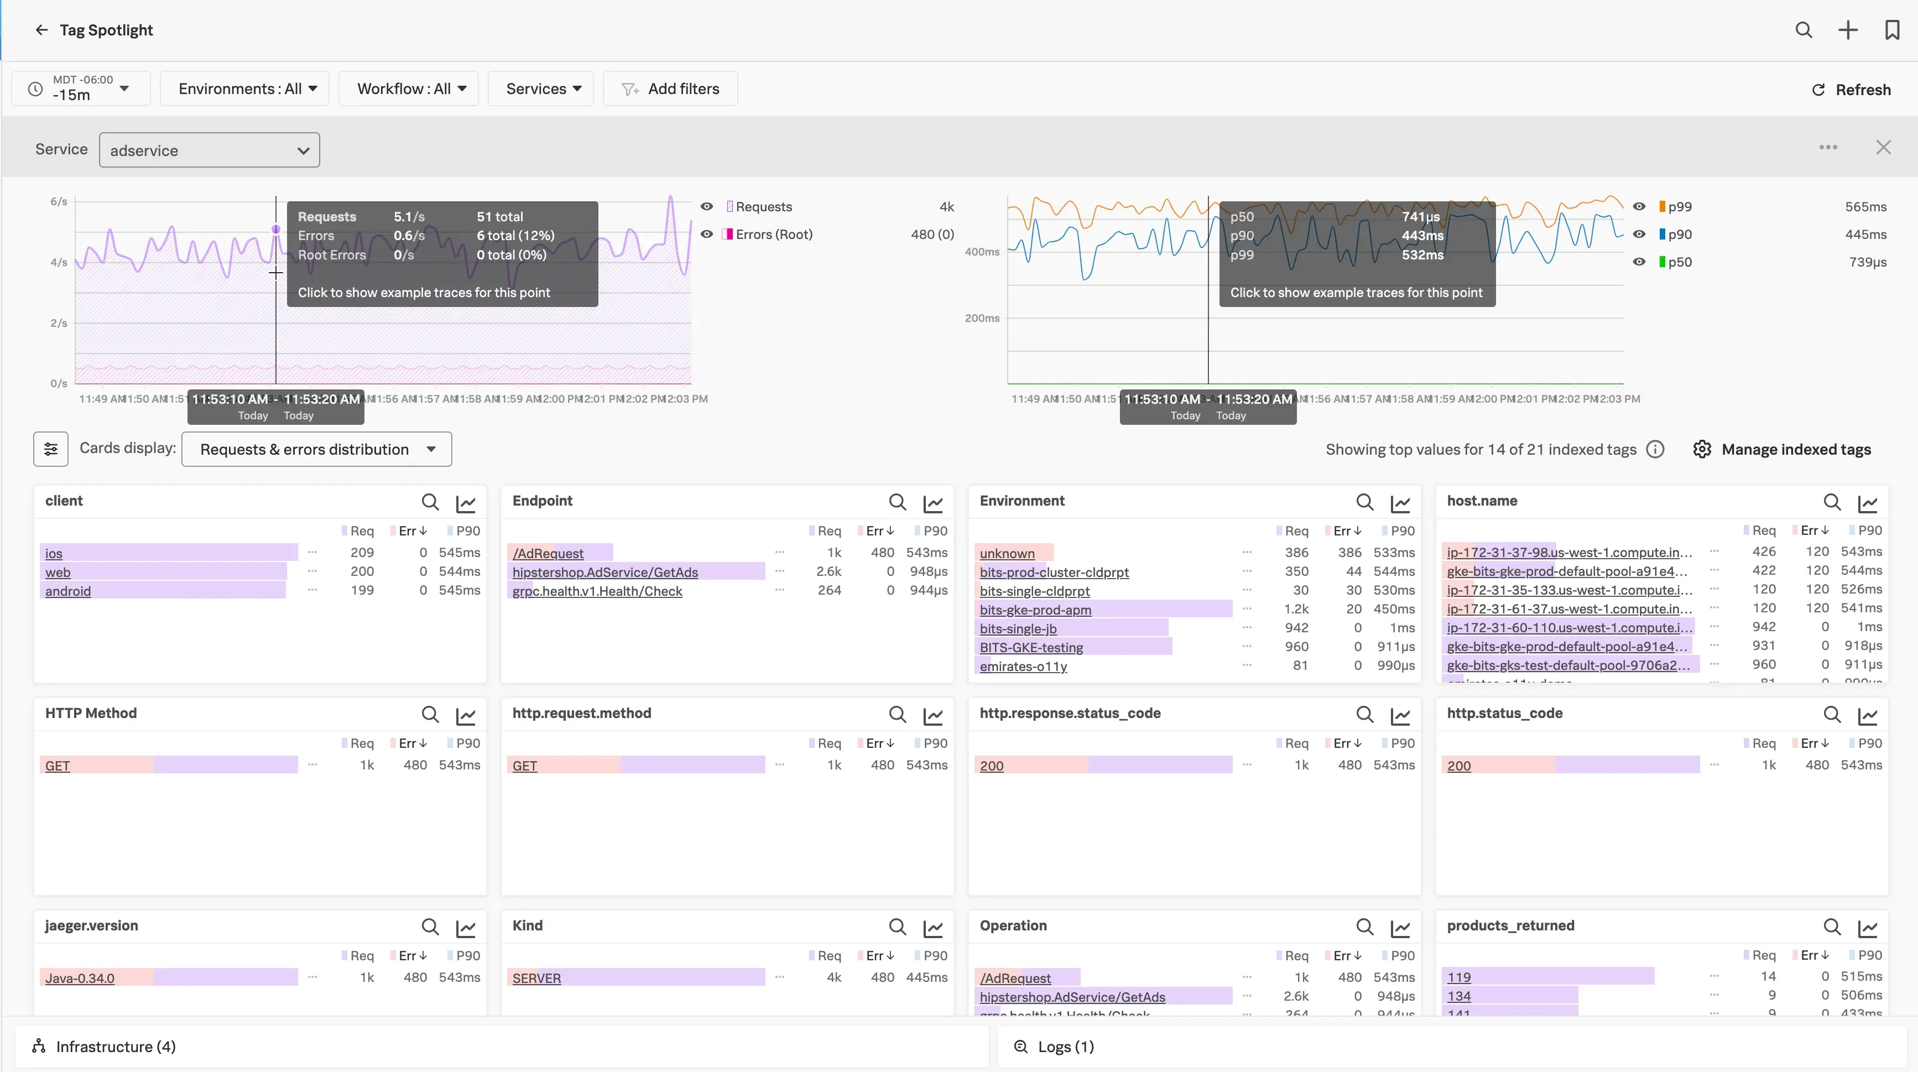The height and width of the screenshot is (1072, 1918).
Task: Click the bookmark icon in the top right
Action: pyautogui.click(x=1892, y=30)
